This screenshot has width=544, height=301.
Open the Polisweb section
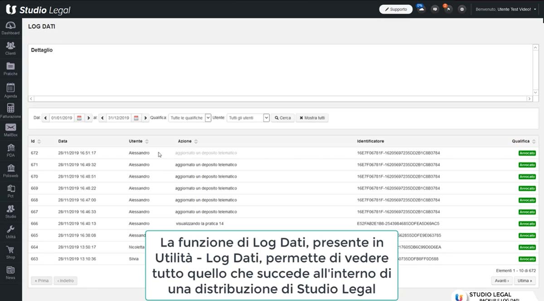10,171
